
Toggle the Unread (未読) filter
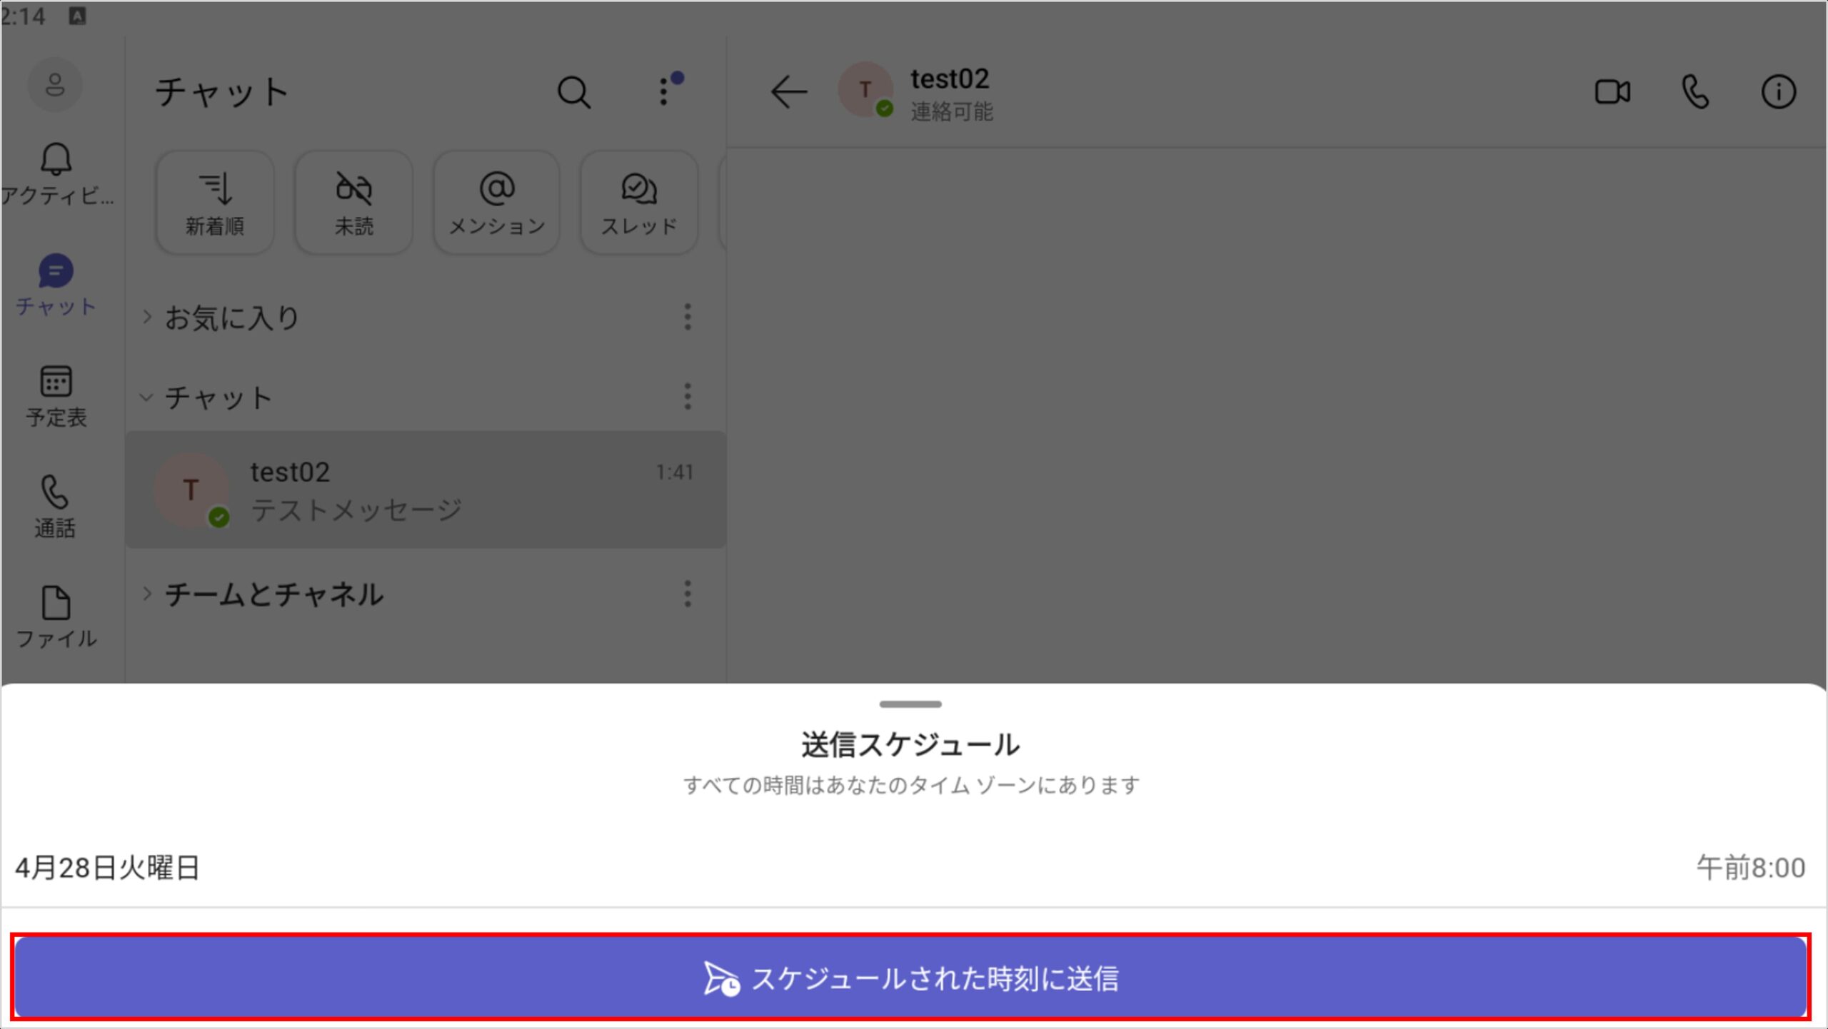point(353,203)
